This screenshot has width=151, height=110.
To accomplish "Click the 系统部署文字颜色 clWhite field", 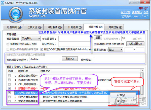I will click(x=45, y=59).
